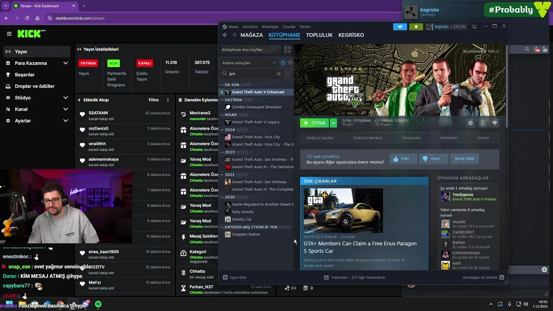
Task: Switch to MAĞAZA tab
Action: (251, 35)
